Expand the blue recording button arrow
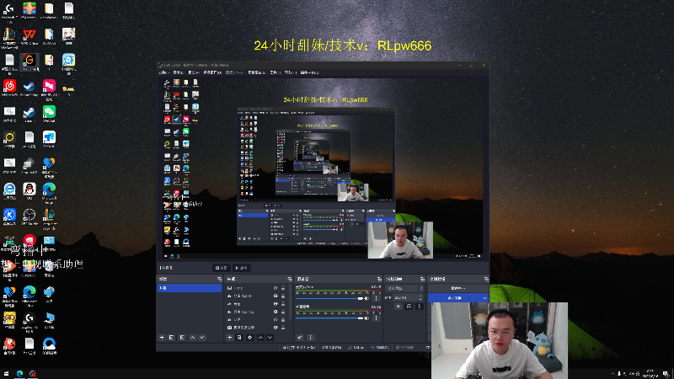This screenshot has height=379, width=674. 484,298
